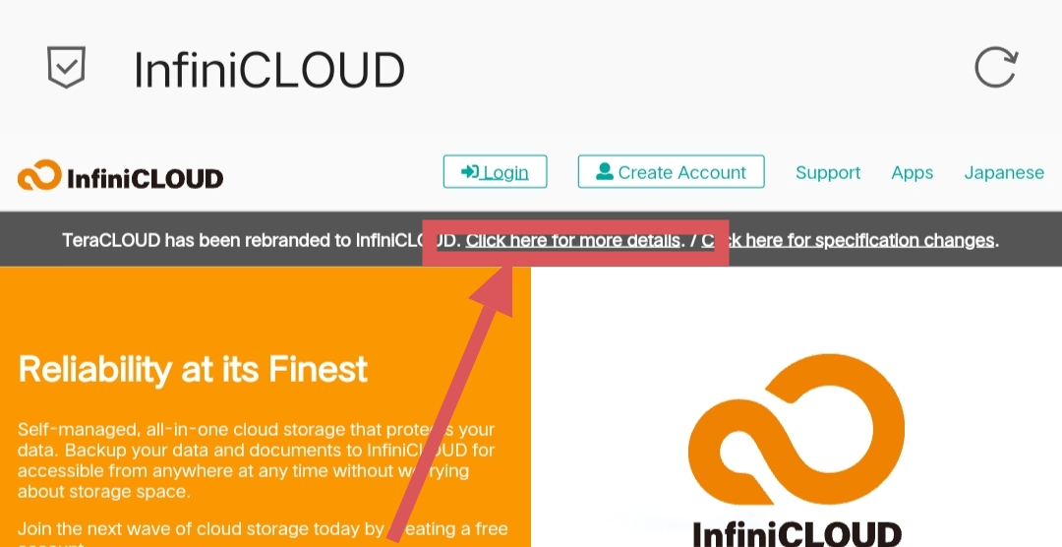This screenshot has height=547, width=1062.
Task: Switch site language to Japanese
Action: point(1003,173)
